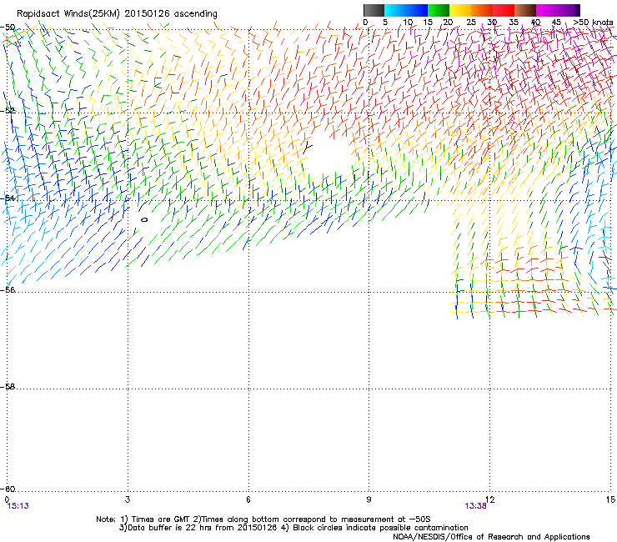617x542 pixels.
Task: Click the note line starting '3)Data buffer is 22 hrs'
Action: [x=293, y=528]
